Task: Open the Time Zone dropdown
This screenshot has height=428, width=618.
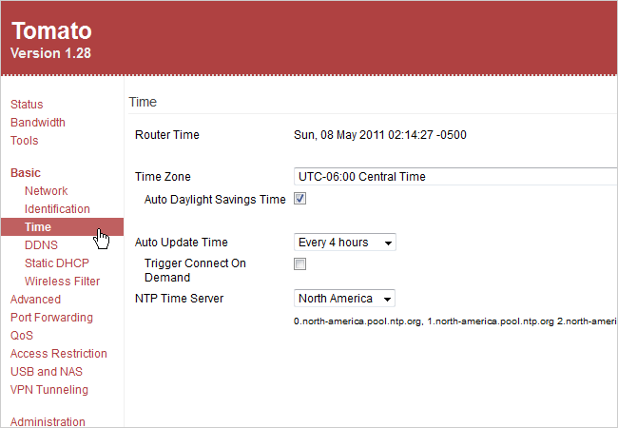Action: 456,177
